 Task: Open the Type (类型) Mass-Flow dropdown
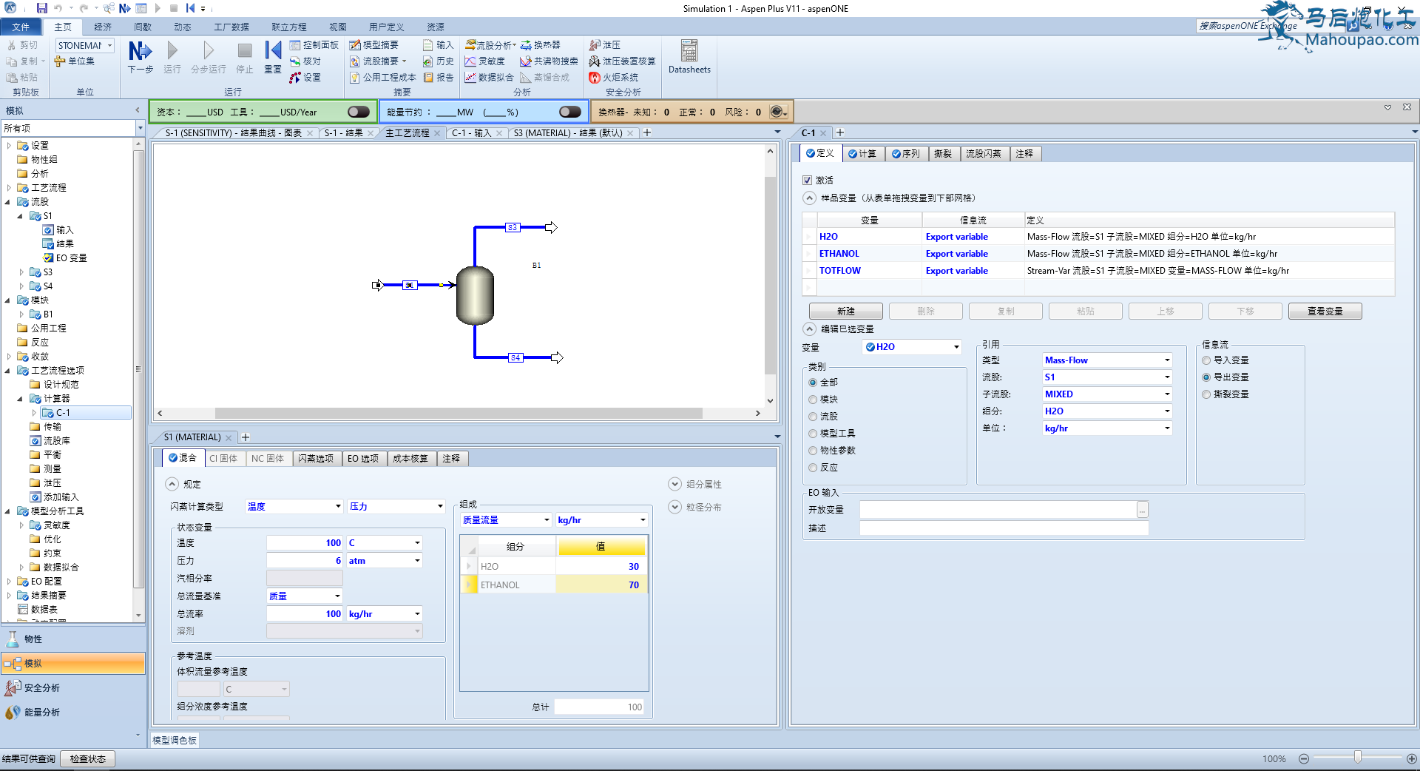coord(1167,360)
